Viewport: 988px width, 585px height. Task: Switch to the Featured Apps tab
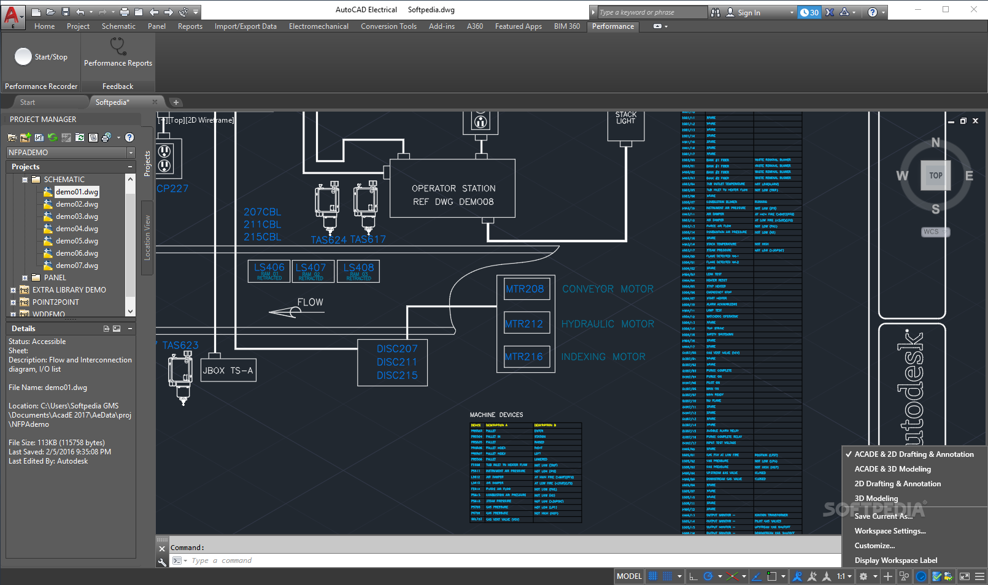(x=519, y=26)
